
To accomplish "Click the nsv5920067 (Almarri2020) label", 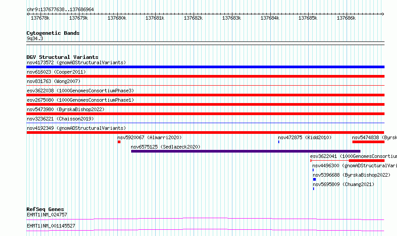I will point(149,137).
